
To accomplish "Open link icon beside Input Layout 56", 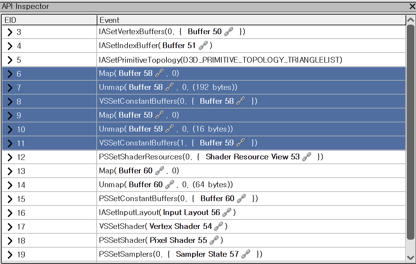I will coord(227,212).
